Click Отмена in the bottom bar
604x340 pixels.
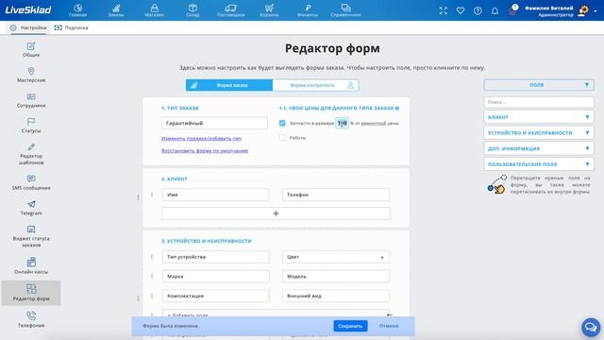pos(389,326)
